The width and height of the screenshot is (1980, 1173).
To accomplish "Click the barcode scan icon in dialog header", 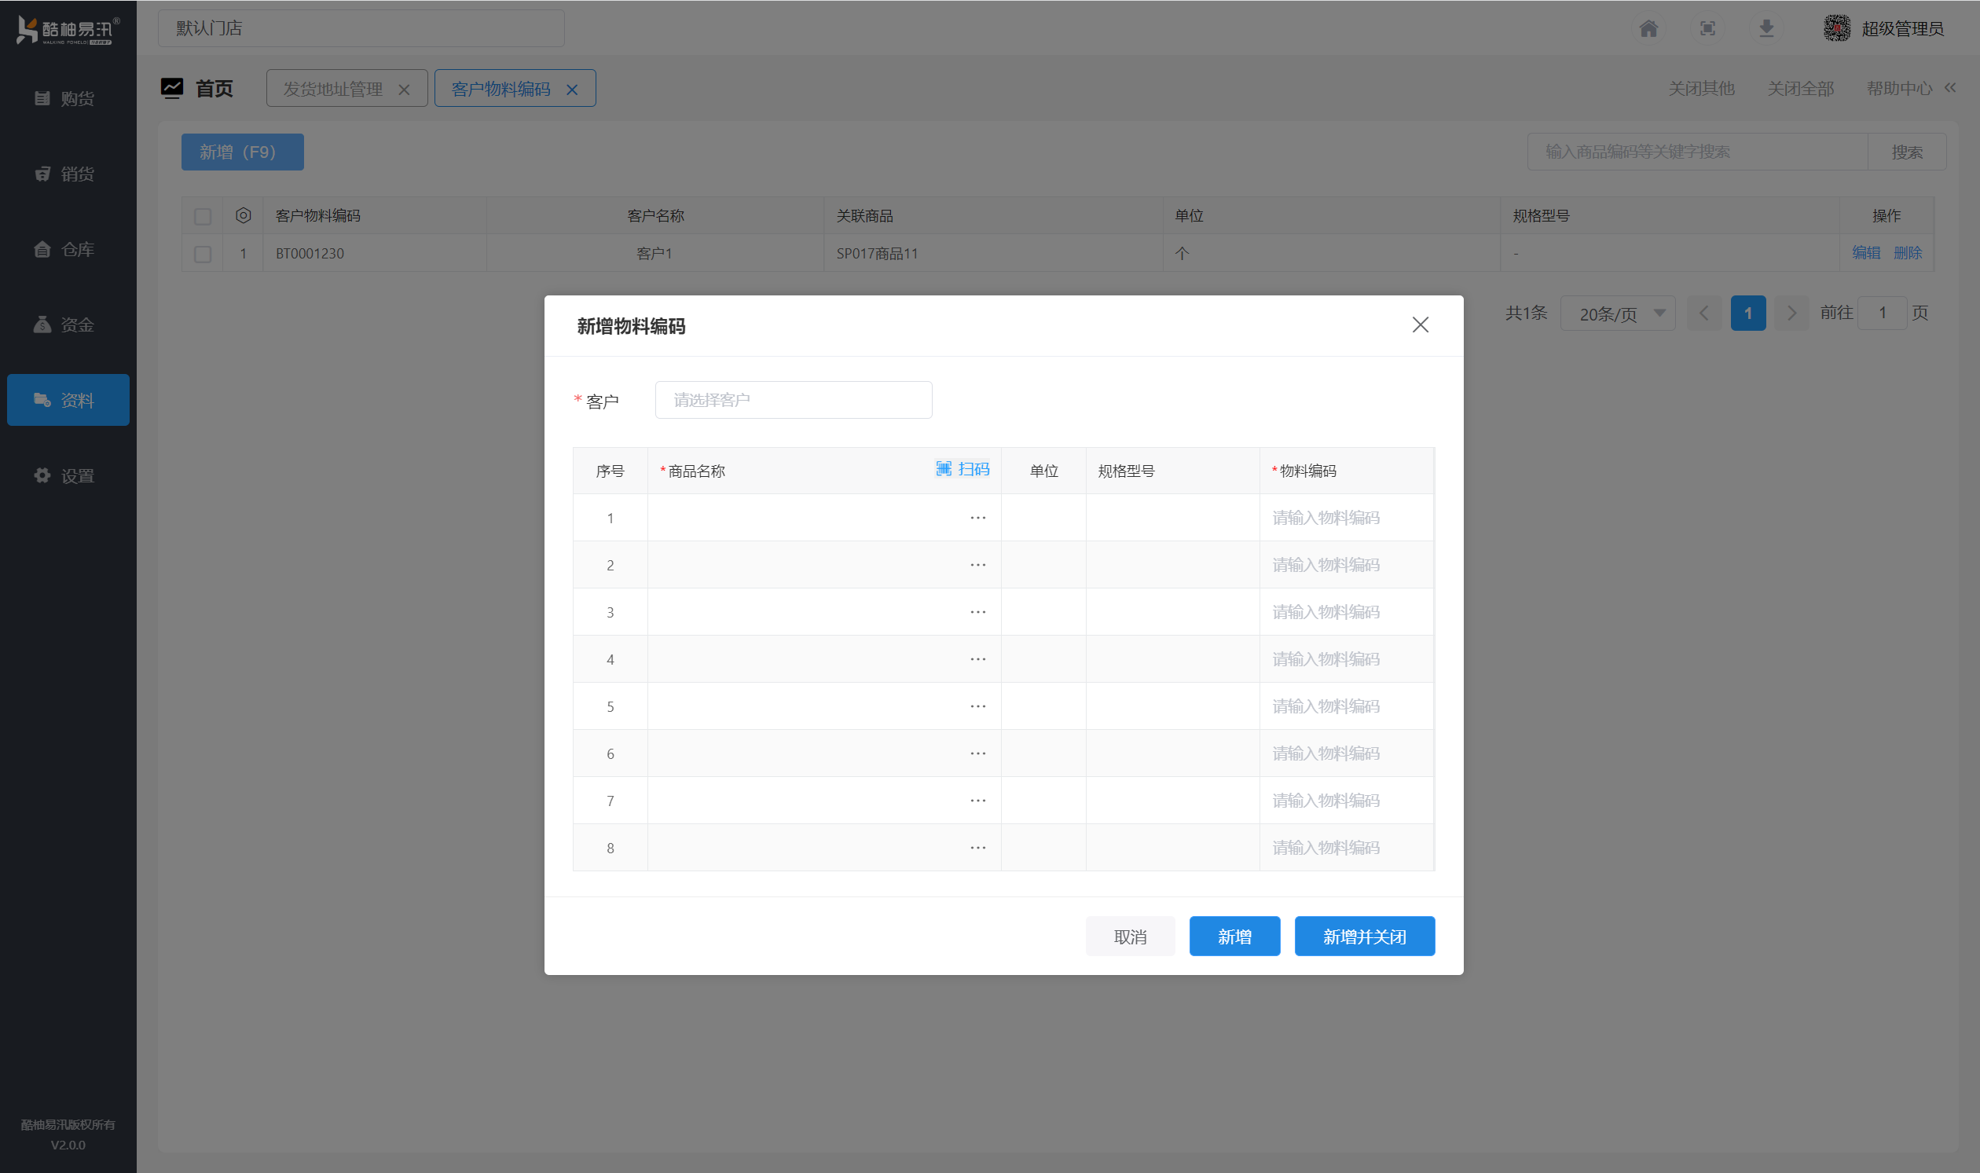I will (x=944, y=470).
